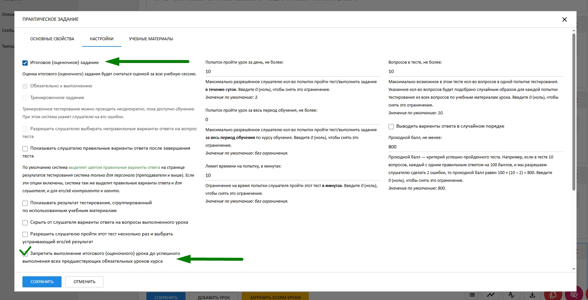Enable Выводить варианты ответа в случайном порядке
Image resolution: width=588 pixels, height=300 pixels.
coord(391,127)
